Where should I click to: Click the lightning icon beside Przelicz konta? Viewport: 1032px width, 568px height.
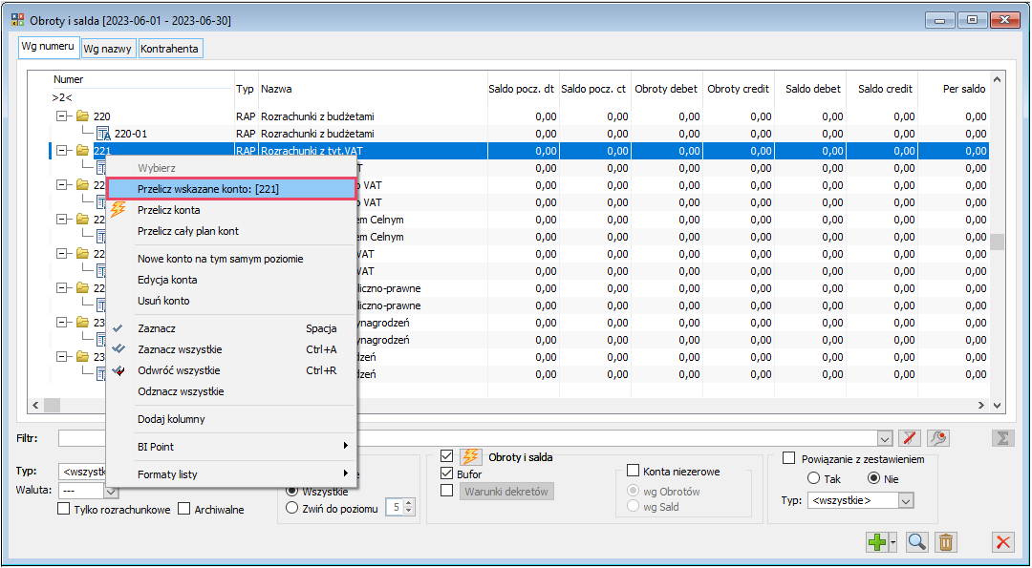pos(119,210)
